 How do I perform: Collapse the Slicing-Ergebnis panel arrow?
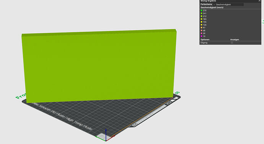click(x=259, y=1)
